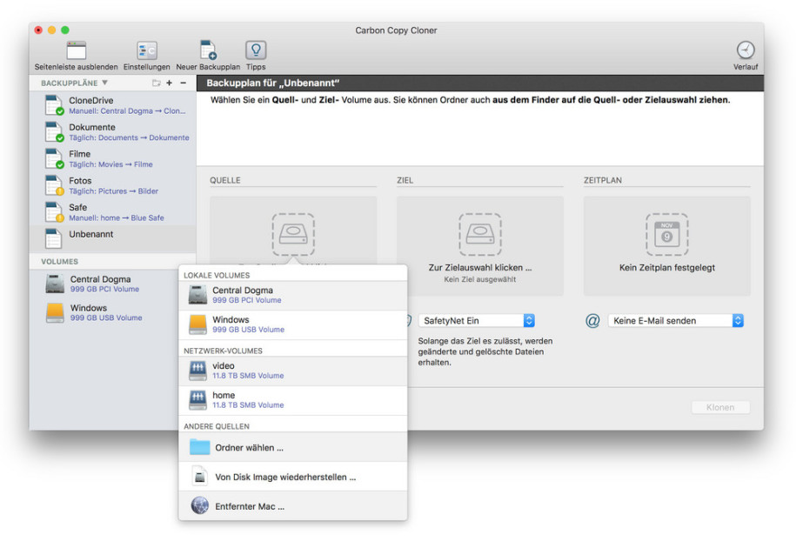Create a Neuer Backupplan via toolbar icon

click(208, 50)
